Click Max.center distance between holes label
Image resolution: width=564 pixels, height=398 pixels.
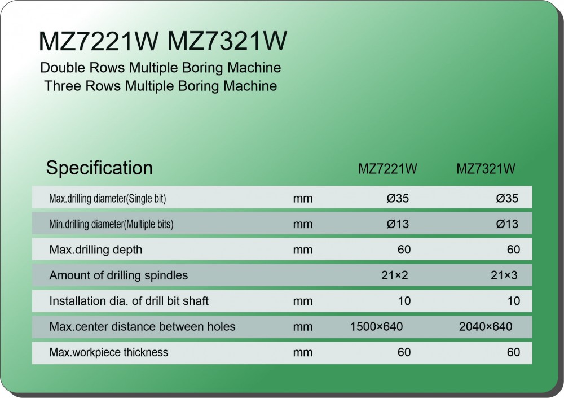click(x=143, y=326)
